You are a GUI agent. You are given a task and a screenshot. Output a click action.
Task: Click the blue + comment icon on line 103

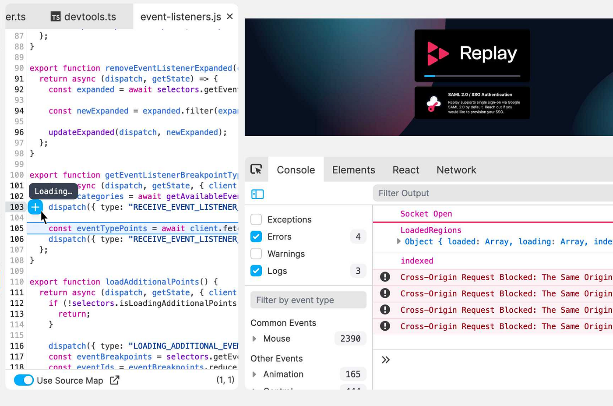[x=35, y=207]
